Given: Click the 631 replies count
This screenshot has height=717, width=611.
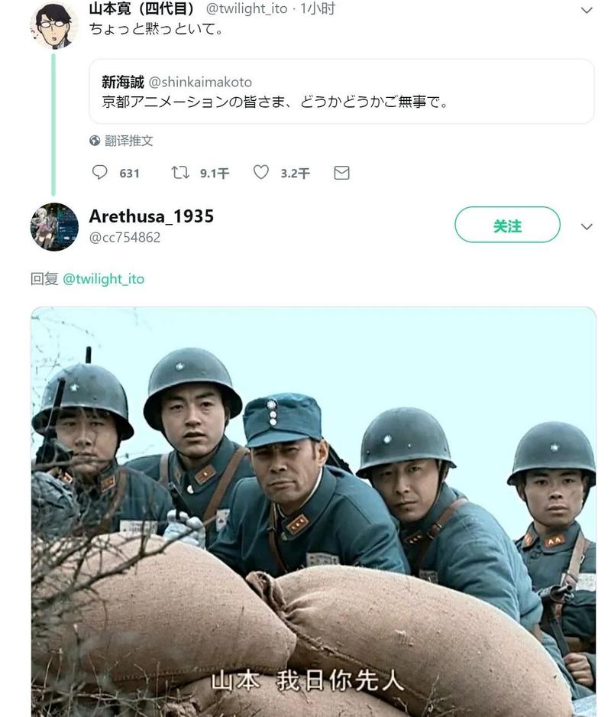Looking at the screenshot, I should [x=129, y=174].
